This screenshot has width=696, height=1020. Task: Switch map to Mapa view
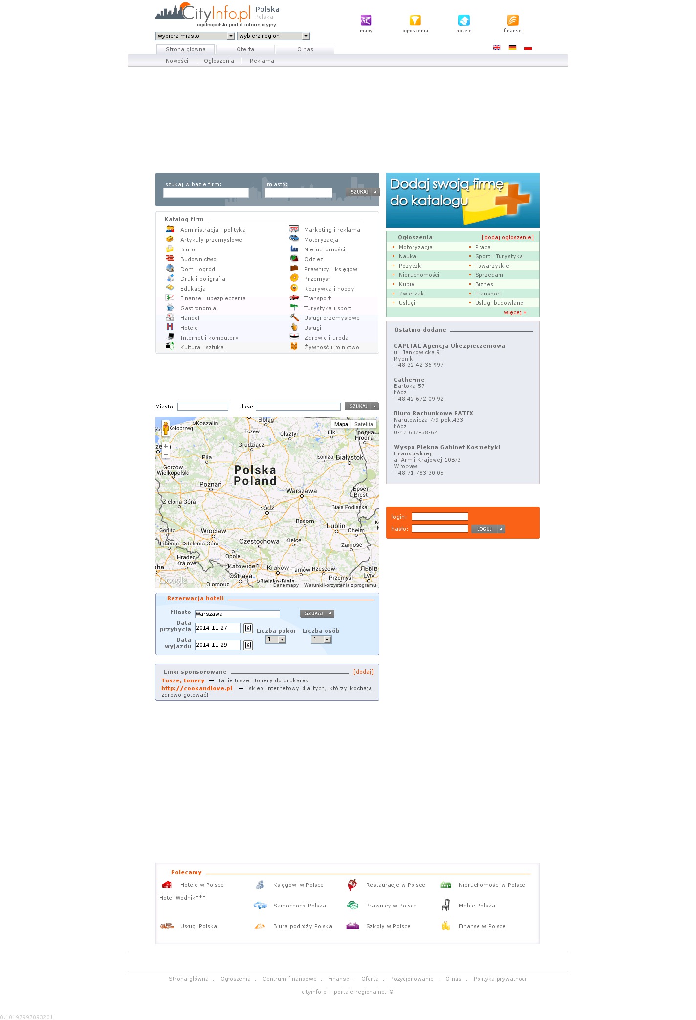point(341,424)
